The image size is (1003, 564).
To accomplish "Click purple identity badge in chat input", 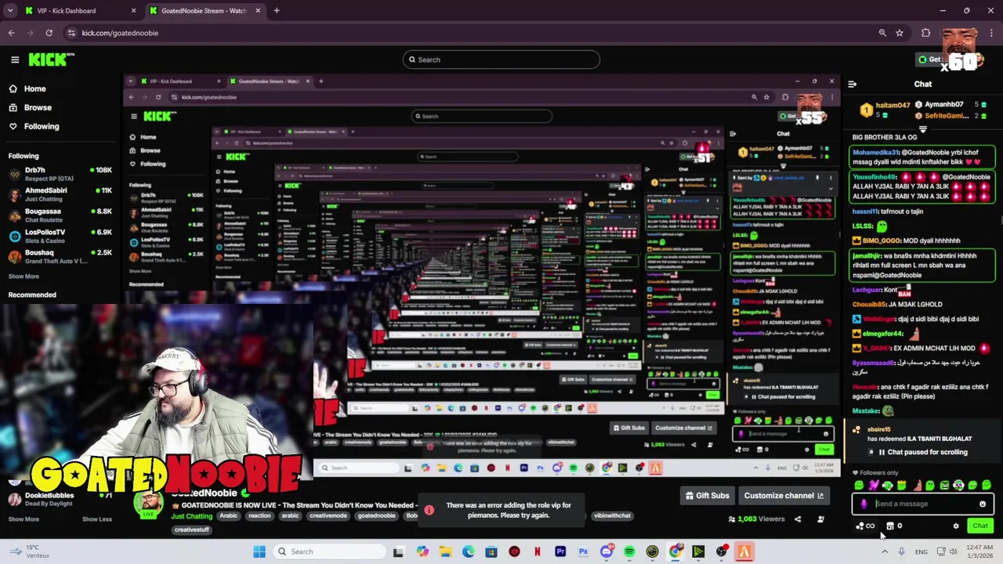I will tap(864, 504).
